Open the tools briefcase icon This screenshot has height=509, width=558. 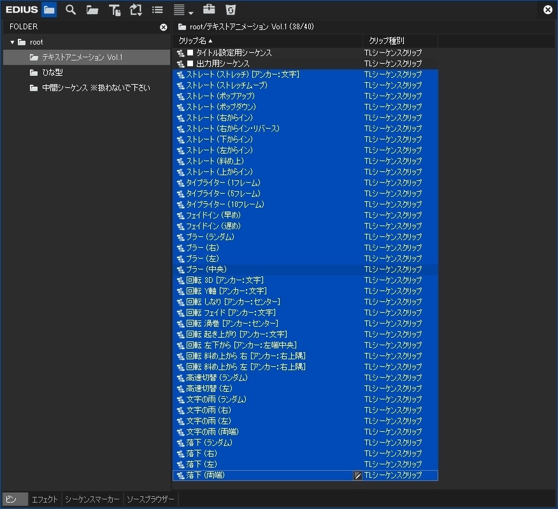[209, 10]
